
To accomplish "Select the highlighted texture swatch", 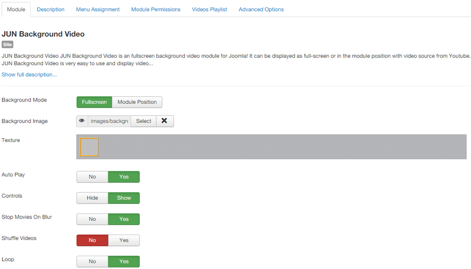I will [89, 147].
